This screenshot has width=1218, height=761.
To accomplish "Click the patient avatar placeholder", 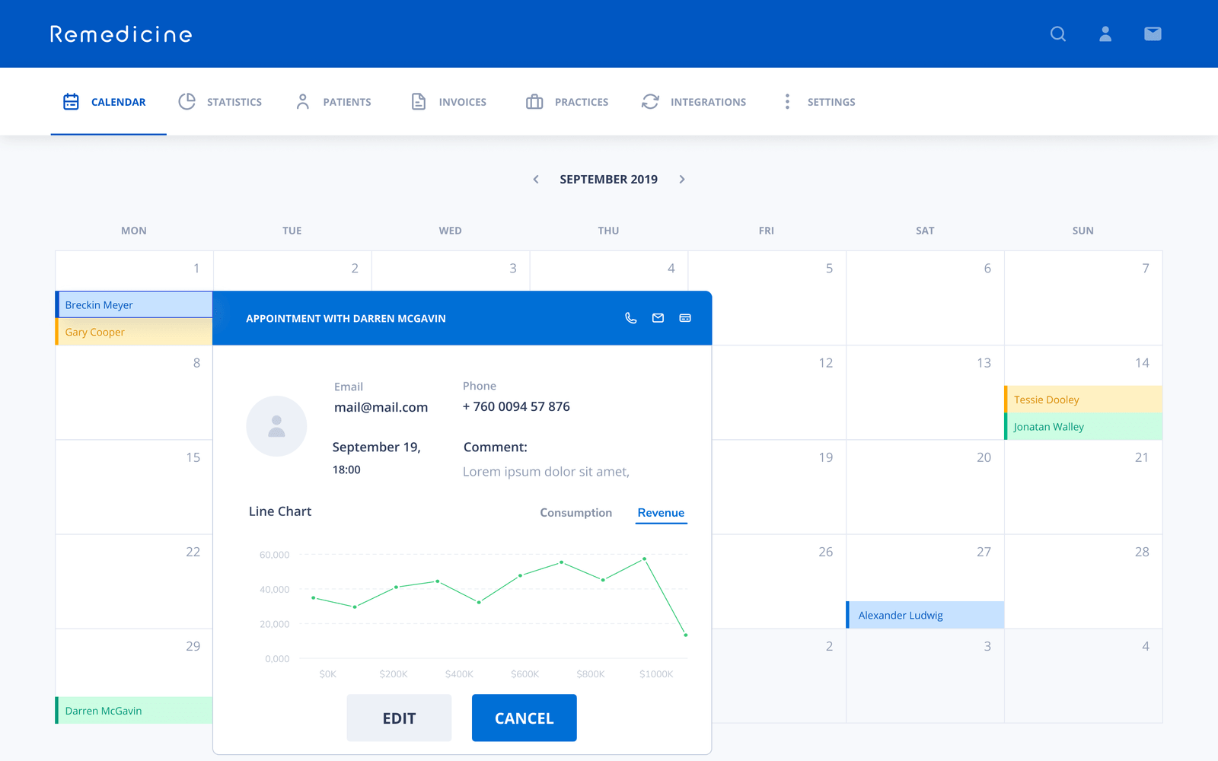I will [276, 426].
